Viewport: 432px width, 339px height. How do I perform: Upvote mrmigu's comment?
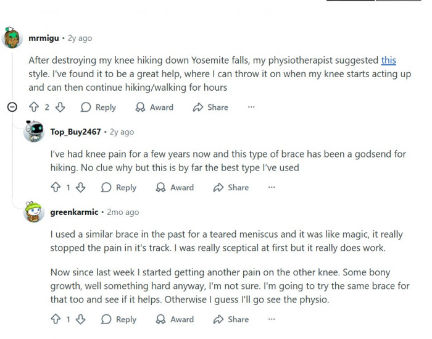point(34,107)
